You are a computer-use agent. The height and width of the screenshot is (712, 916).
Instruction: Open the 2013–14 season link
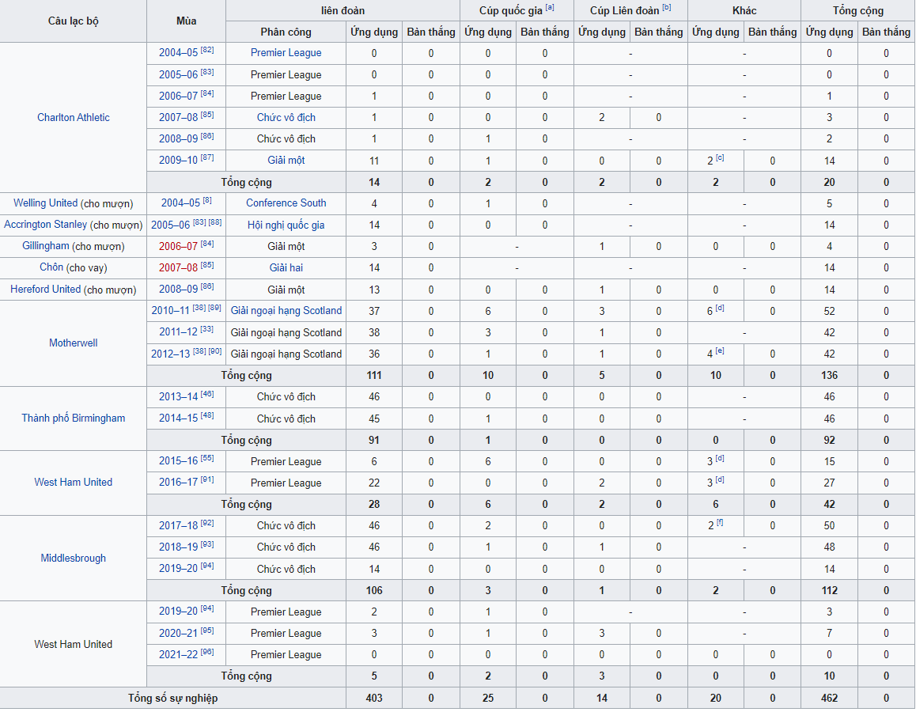(178, 397)
